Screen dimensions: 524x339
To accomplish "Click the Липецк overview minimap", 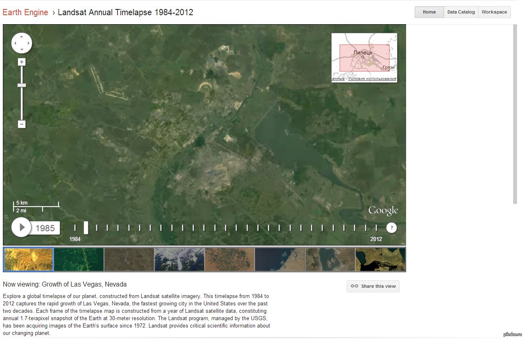I will point(364,57).
